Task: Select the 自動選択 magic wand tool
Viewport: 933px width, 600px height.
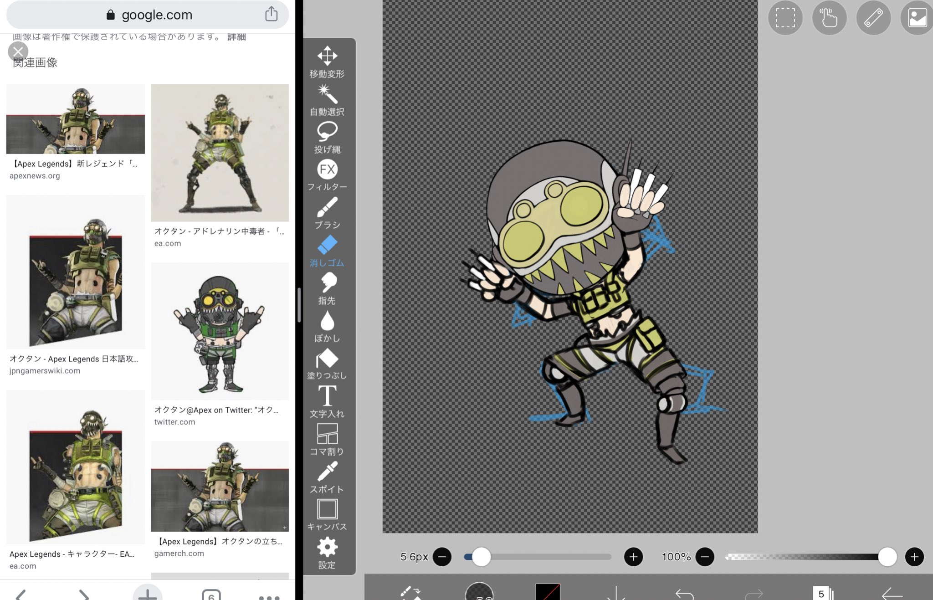Action: [x=327, y=100]
